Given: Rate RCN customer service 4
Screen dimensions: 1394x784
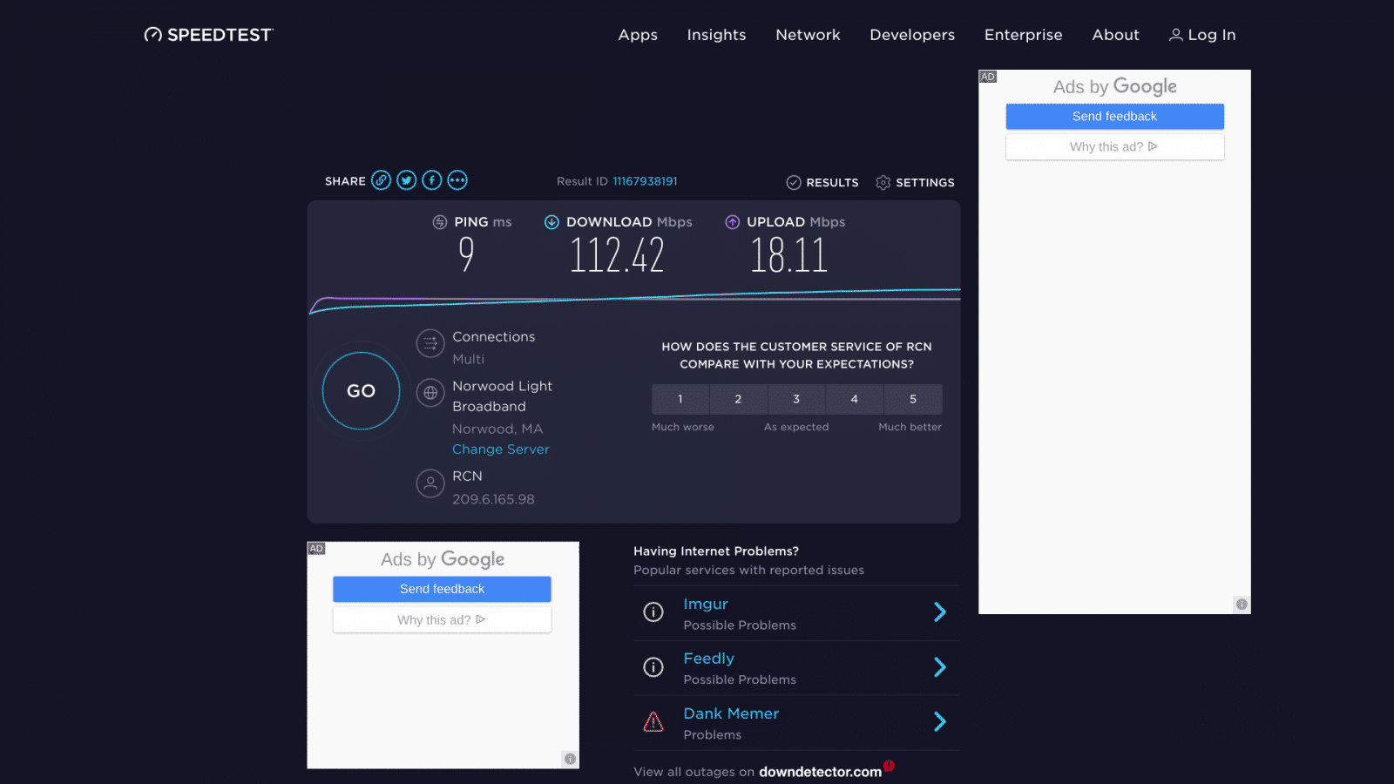Looking at the screenshot, I should [x=855, y=399].
